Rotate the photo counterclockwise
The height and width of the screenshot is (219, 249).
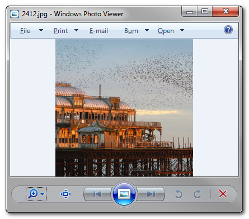178,194
